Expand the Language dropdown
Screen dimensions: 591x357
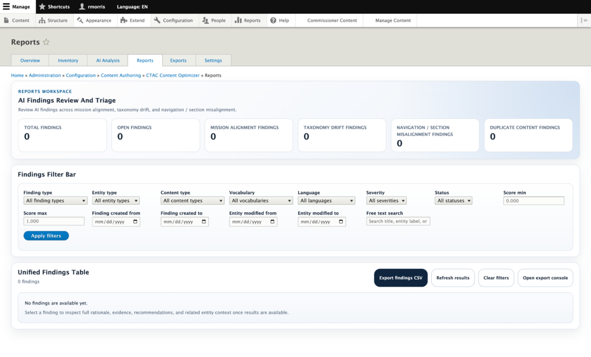(326, 201)
